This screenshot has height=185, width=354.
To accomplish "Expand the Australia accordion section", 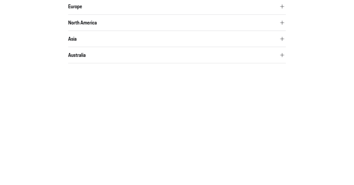I will (177, 55).
